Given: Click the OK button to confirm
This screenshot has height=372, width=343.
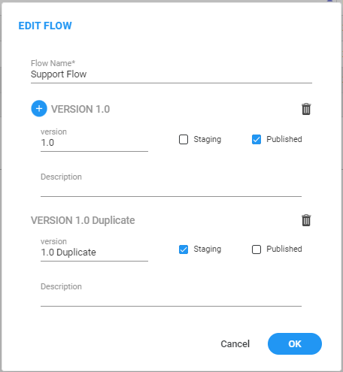Looking at the screenshot, I should [x=295, y=343].
